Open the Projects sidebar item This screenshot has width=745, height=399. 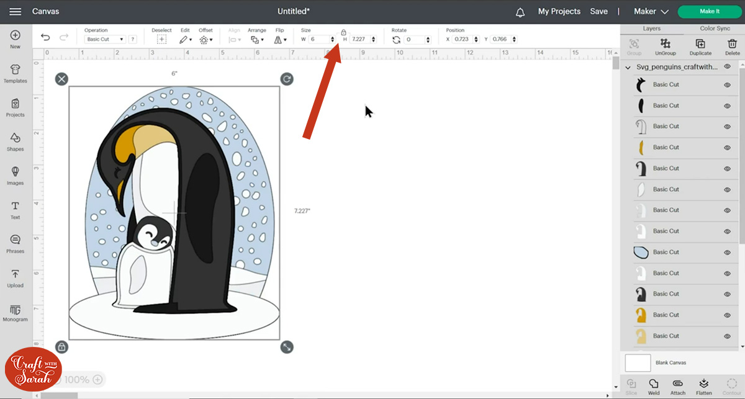pyautogui.click(x=16, y=108)
